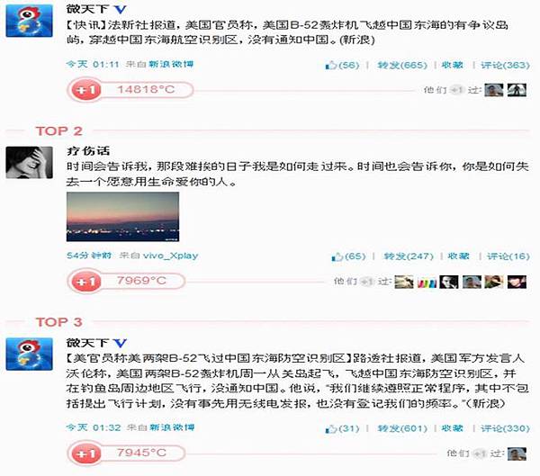Click the thumbs-up like icon showing (56)

[331, 65]
